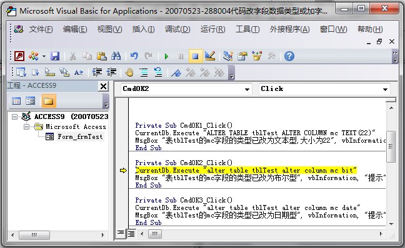405x248 pixels.
Task: Click the Paste clipboard icon
Action: 101,56
